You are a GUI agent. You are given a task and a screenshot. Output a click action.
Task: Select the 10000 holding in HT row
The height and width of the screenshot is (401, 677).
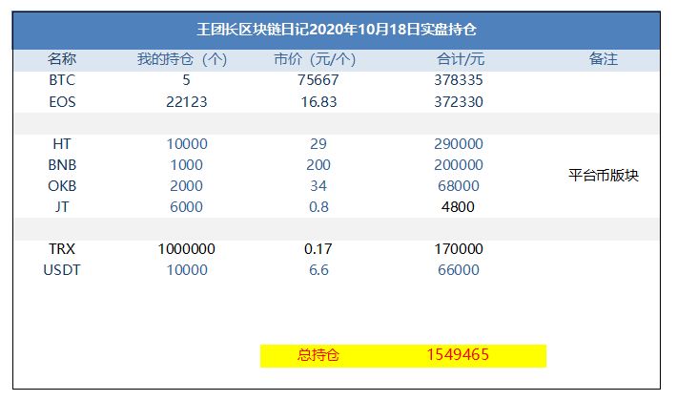[187, 144]
